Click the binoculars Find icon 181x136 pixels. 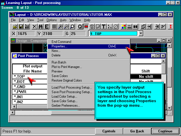tap(40, 27)
